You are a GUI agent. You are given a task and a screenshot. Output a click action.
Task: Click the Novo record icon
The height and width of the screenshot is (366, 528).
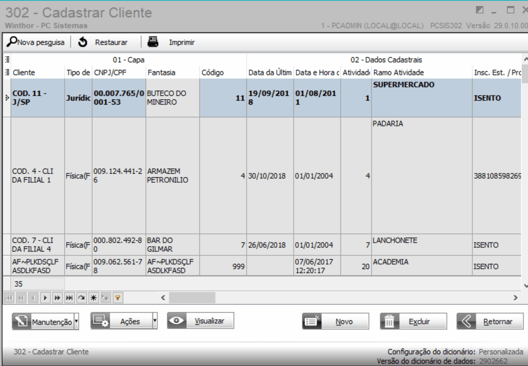[x=312, y=321]
